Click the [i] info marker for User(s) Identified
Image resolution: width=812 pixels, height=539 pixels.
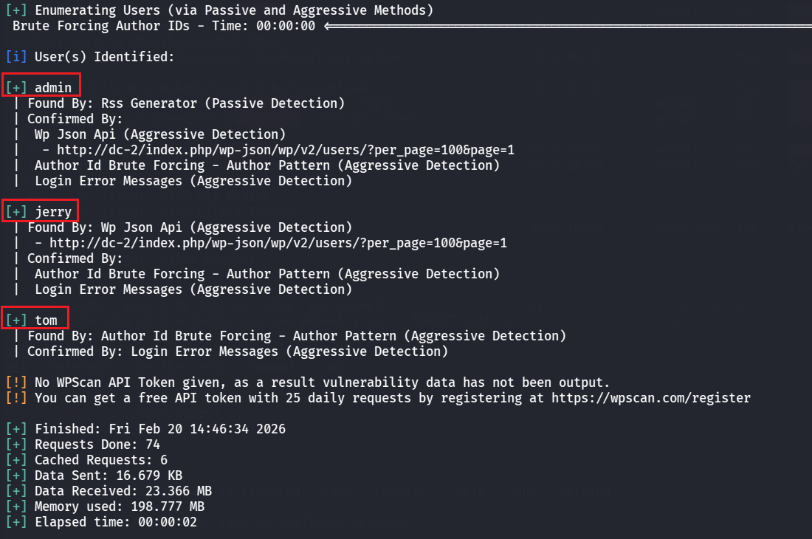click(x=16, y=57)
